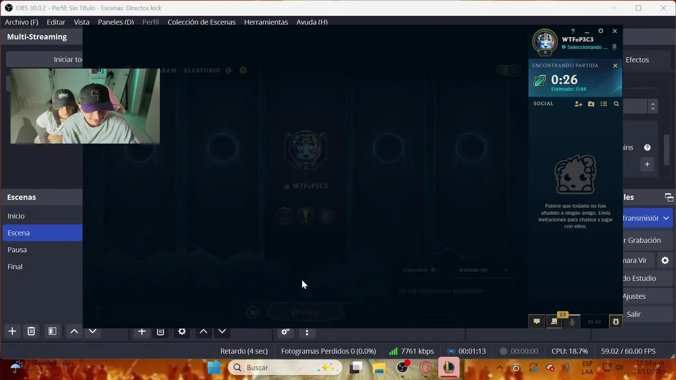This screenshot has width=676, height=380.
Task: Open audio mixer advanced settings gears icon
Action: pos(285,332)
